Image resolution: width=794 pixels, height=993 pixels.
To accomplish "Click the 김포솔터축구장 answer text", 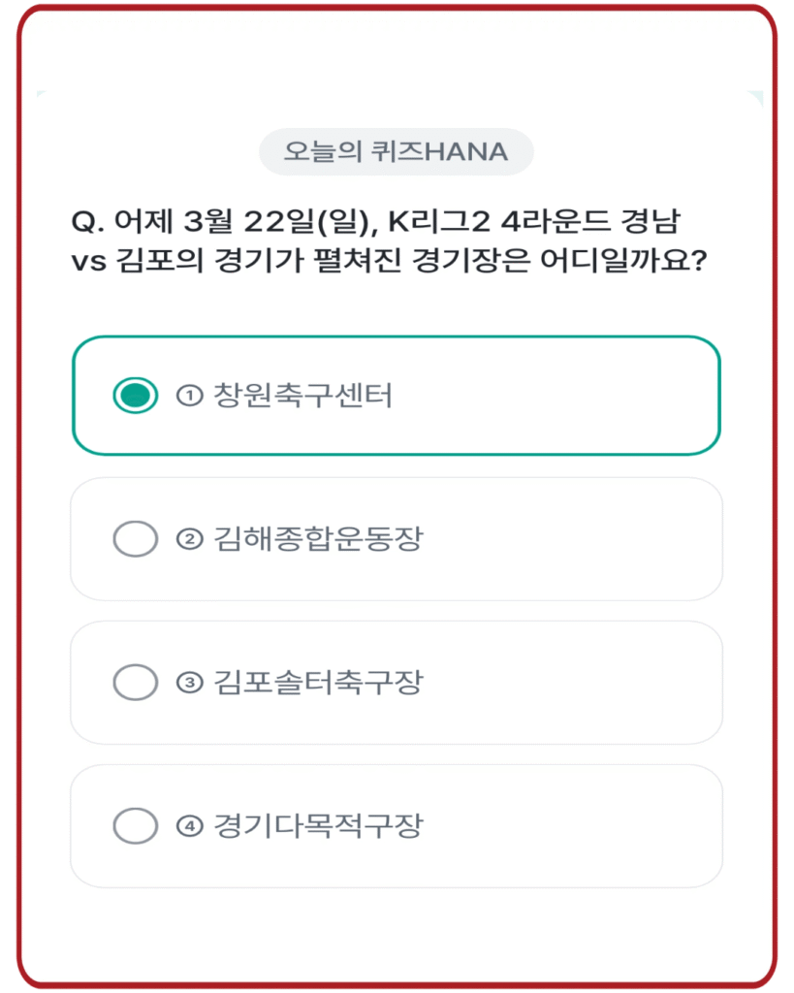I will coord(317,683).
